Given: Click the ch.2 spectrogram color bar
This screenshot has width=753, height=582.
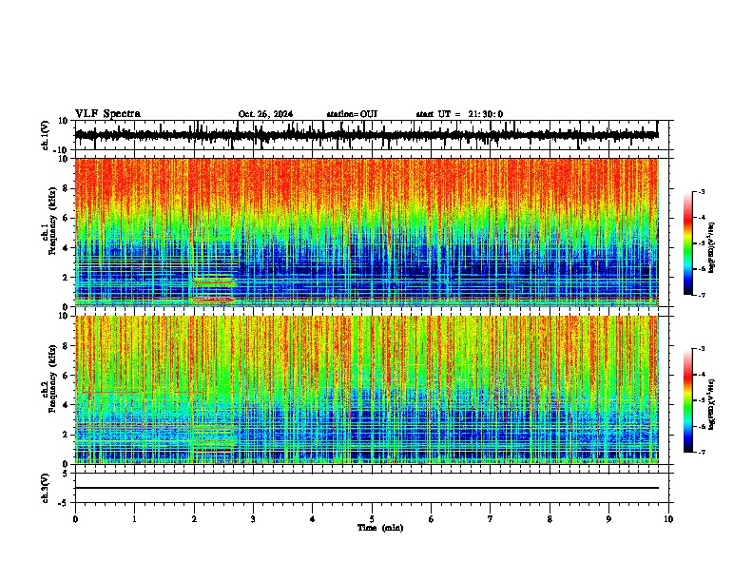Looking at the screenshot, I should pos(688,400).
